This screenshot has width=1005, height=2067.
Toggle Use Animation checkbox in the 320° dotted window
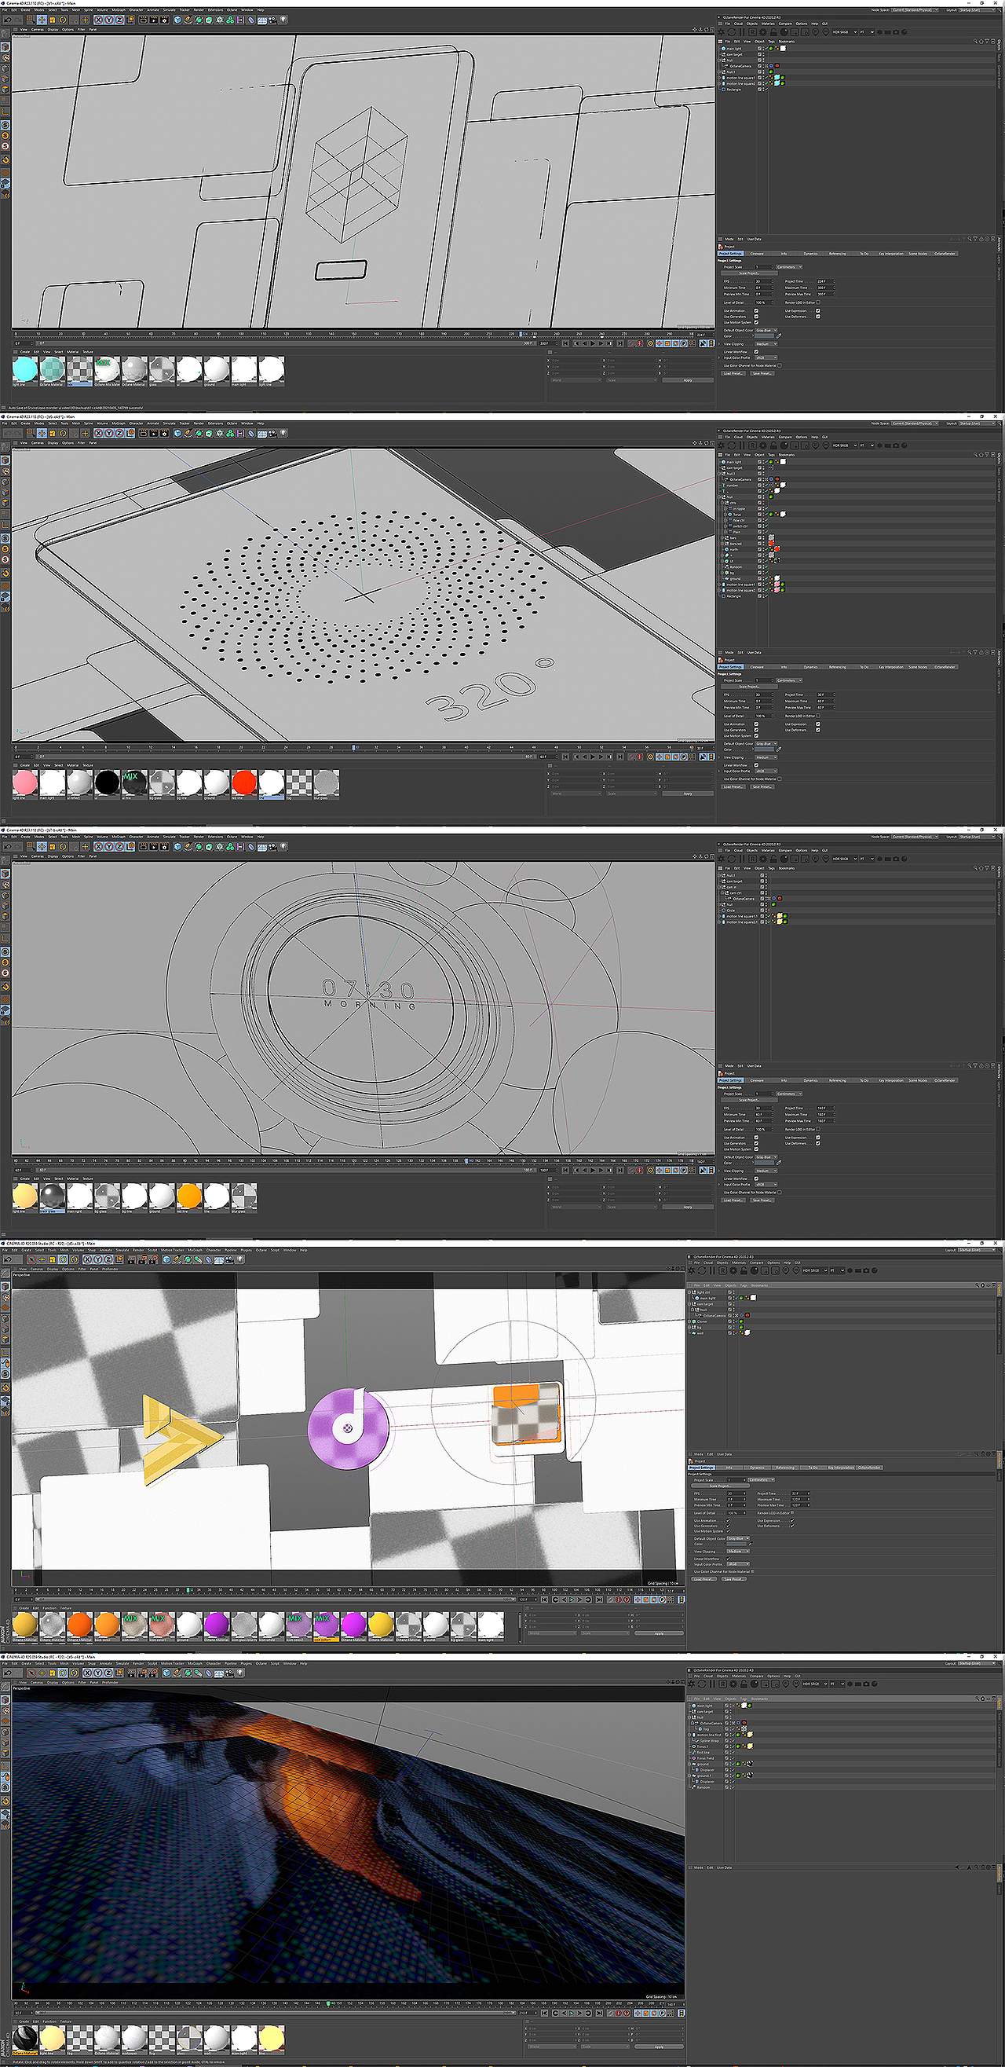(x=756, y=724)
